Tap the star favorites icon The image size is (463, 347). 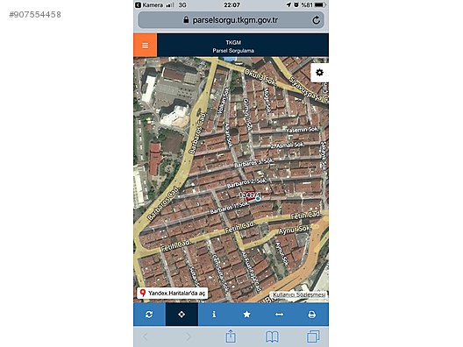[x=246, y=315]
